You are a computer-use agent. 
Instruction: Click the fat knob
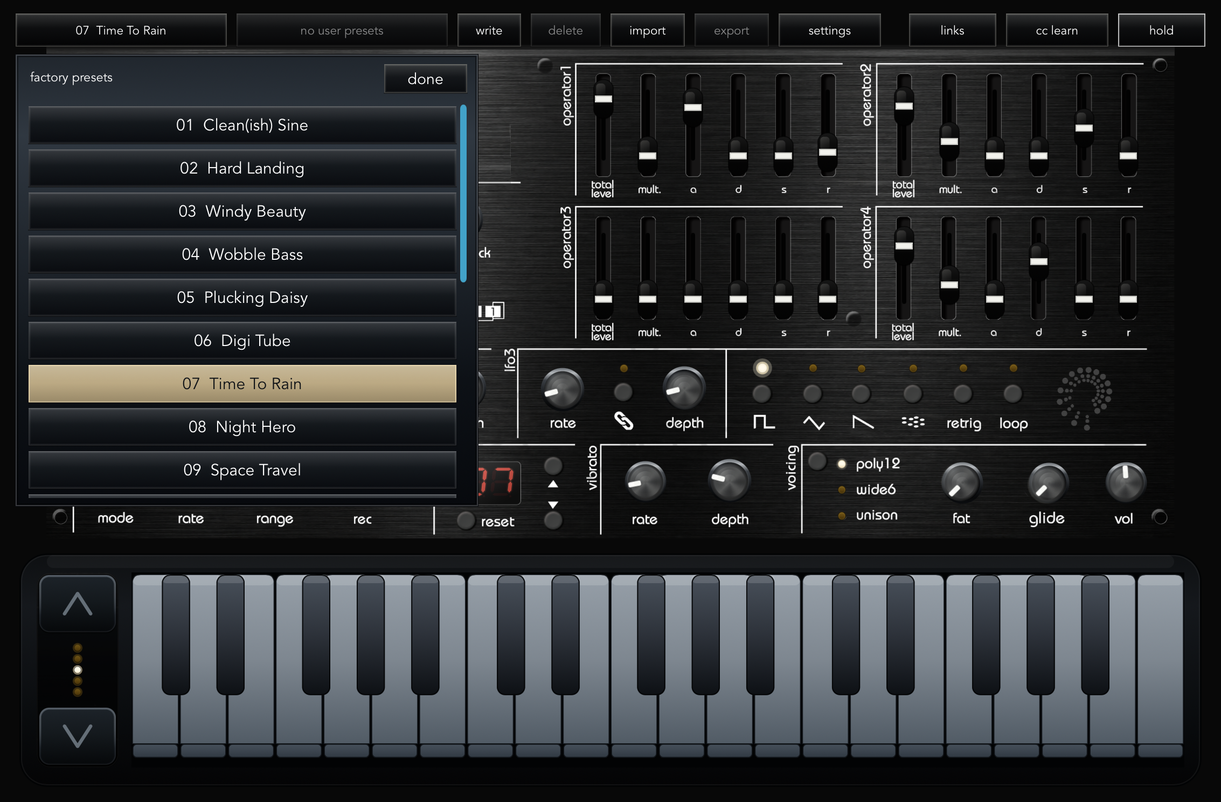coord(961,482)
